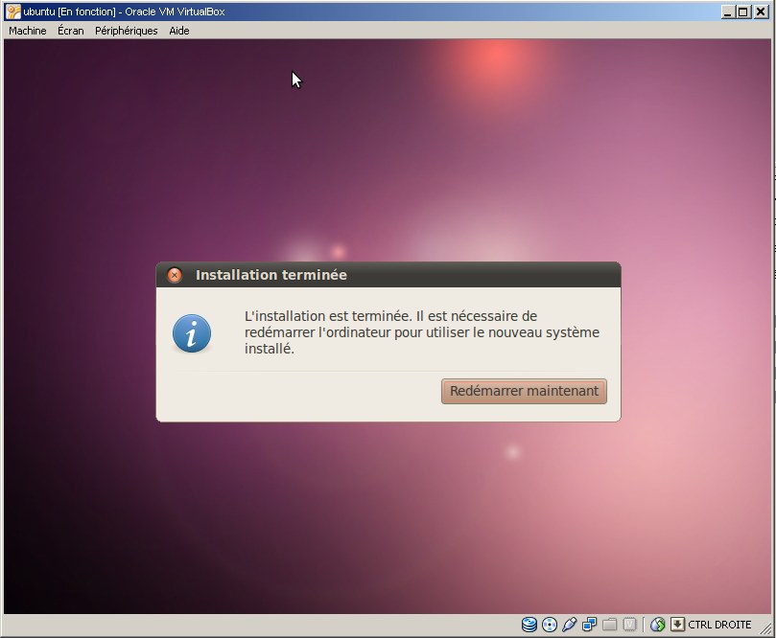Viewport: 776px width, 638px height.
Task: Minimize the VirtualBox window
Action: click(727, 11)
